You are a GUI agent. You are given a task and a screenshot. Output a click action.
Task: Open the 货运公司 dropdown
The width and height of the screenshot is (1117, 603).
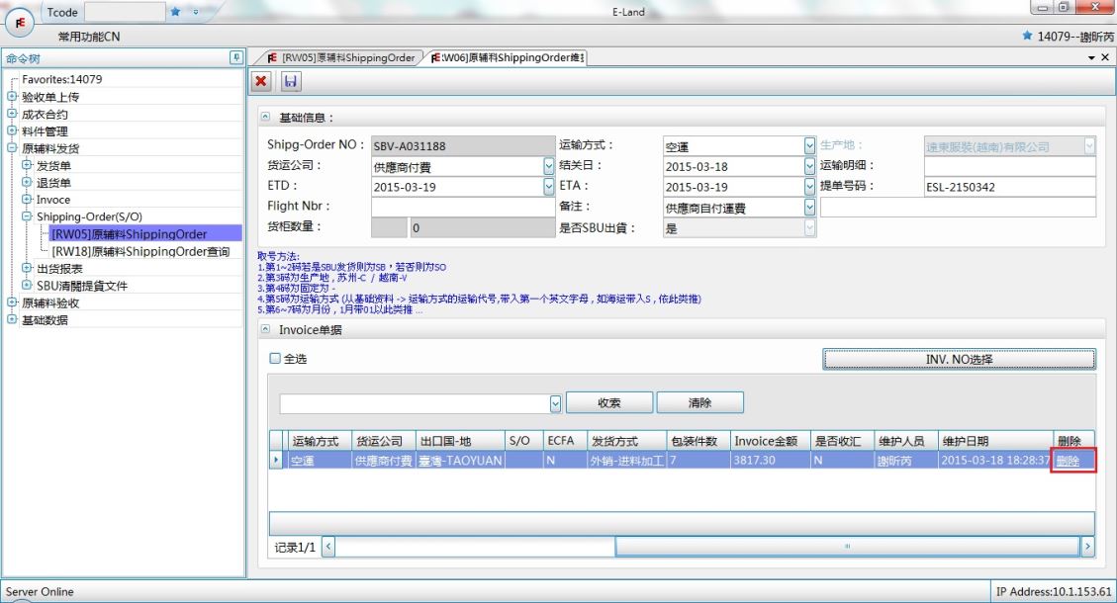(x=549, y=167)
